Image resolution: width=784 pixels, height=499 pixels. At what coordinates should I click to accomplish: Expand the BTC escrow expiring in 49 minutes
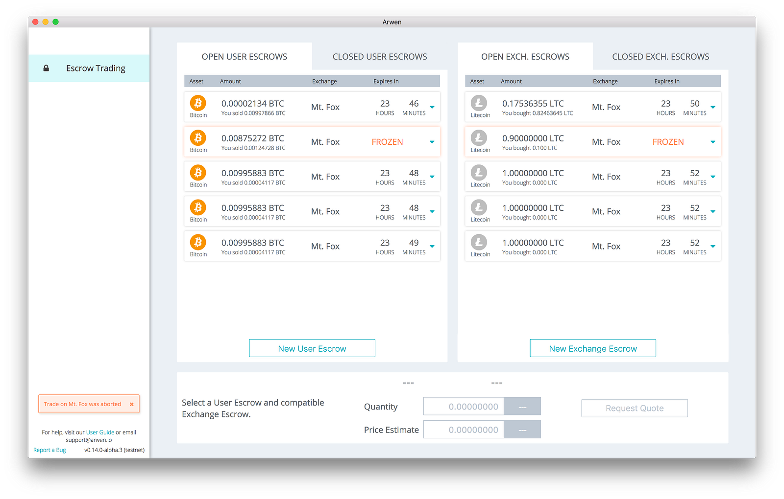point(432,246)
